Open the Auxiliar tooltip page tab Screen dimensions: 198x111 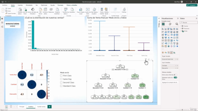41,107
